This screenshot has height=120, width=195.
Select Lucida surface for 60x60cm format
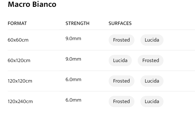pos(152,40)
